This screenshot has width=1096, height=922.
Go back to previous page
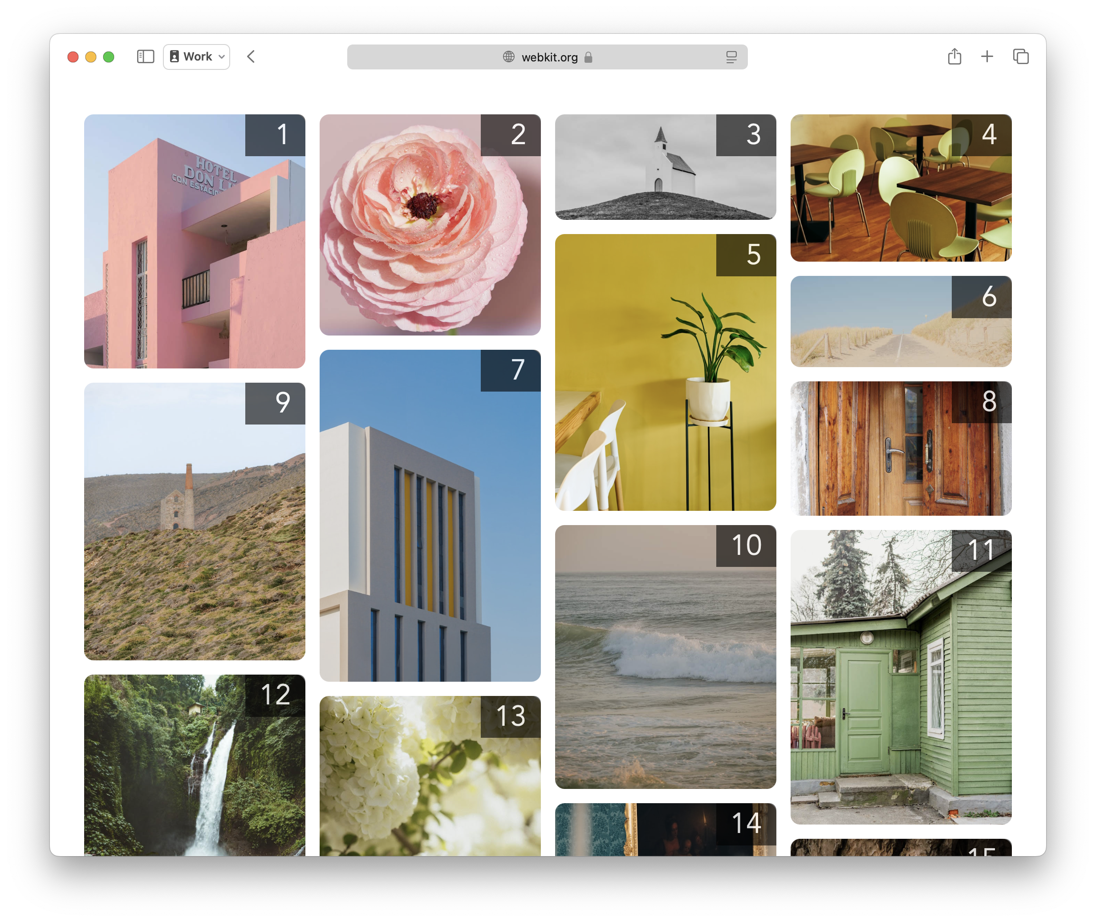coord(251,57)
